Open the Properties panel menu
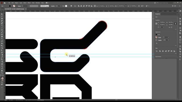 click(177, 14)
